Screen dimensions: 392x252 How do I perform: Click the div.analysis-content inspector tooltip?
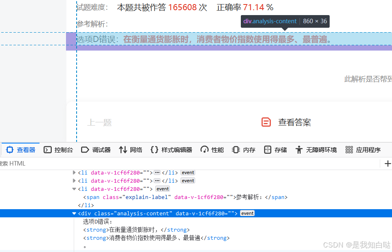point(285,21)
